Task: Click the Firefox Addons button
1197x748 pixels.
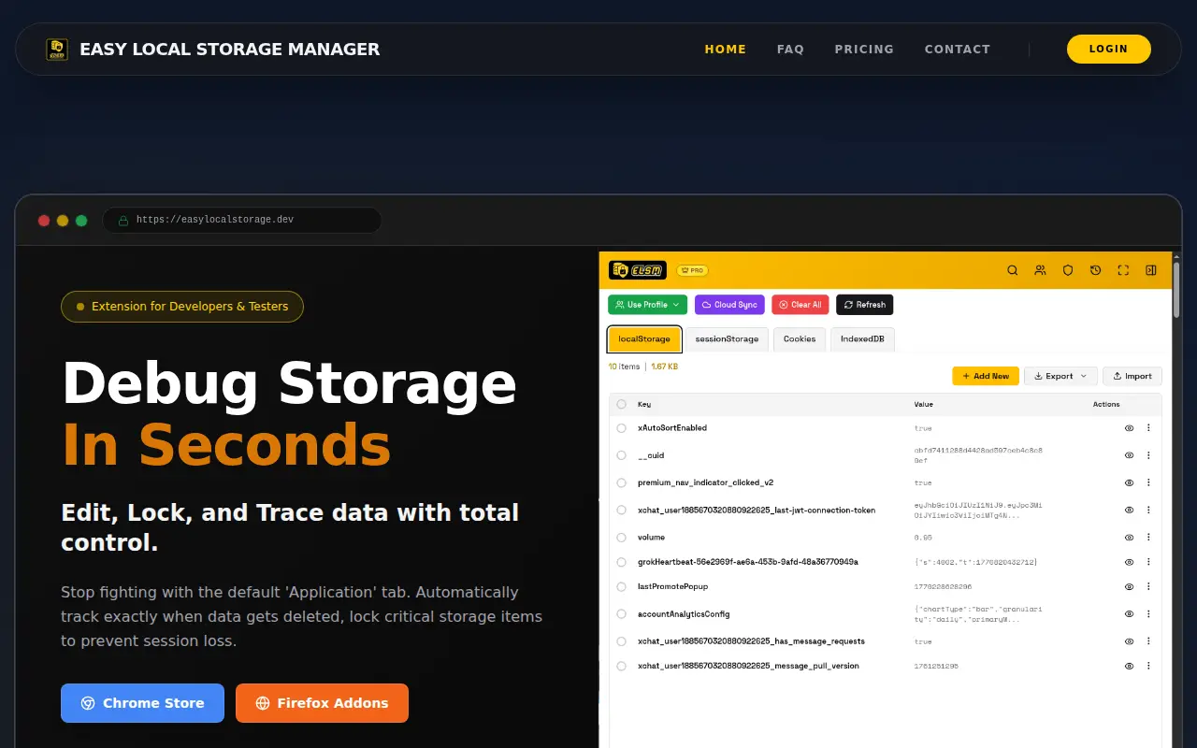Action: pyautogui.click(x=322, y=703)
